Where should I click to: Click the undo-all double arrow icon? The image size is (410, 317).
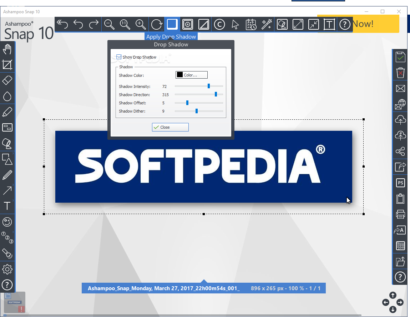click(x=62, y=24)
